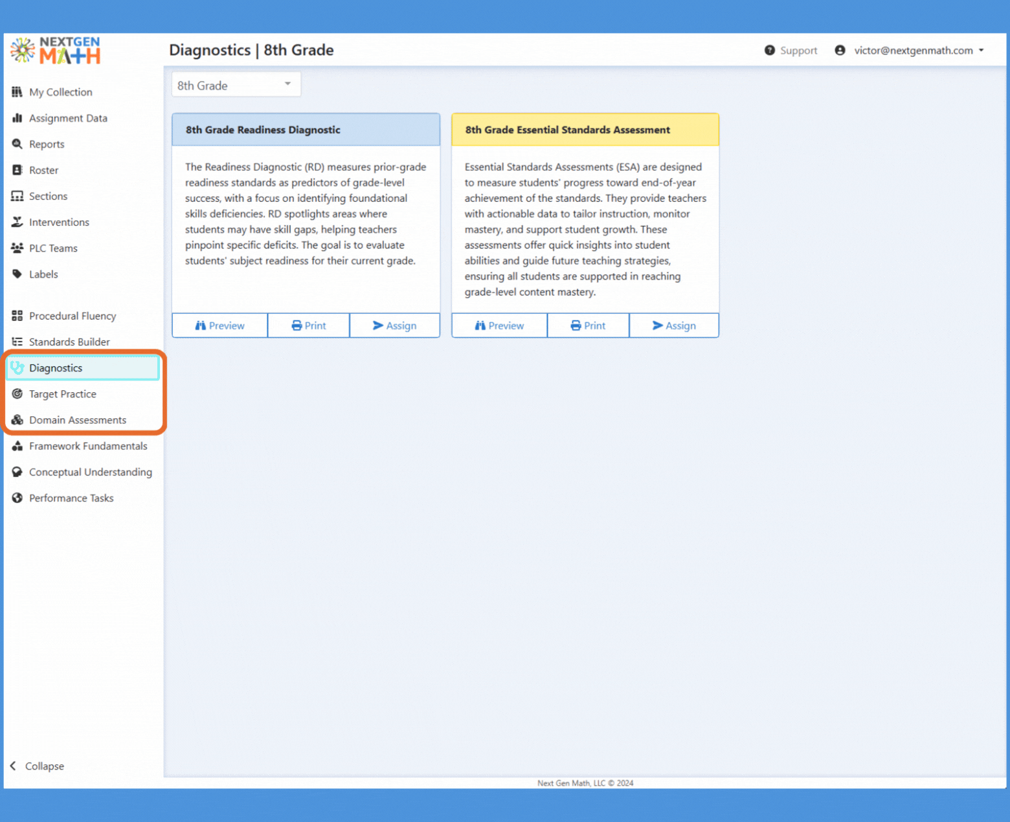Click the Support question mark icon
The image size is (1010, 822).
(x=770, y=50)
